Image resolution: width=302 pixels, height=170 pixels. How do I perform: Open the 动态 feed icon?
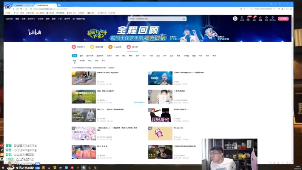[254, 19]
